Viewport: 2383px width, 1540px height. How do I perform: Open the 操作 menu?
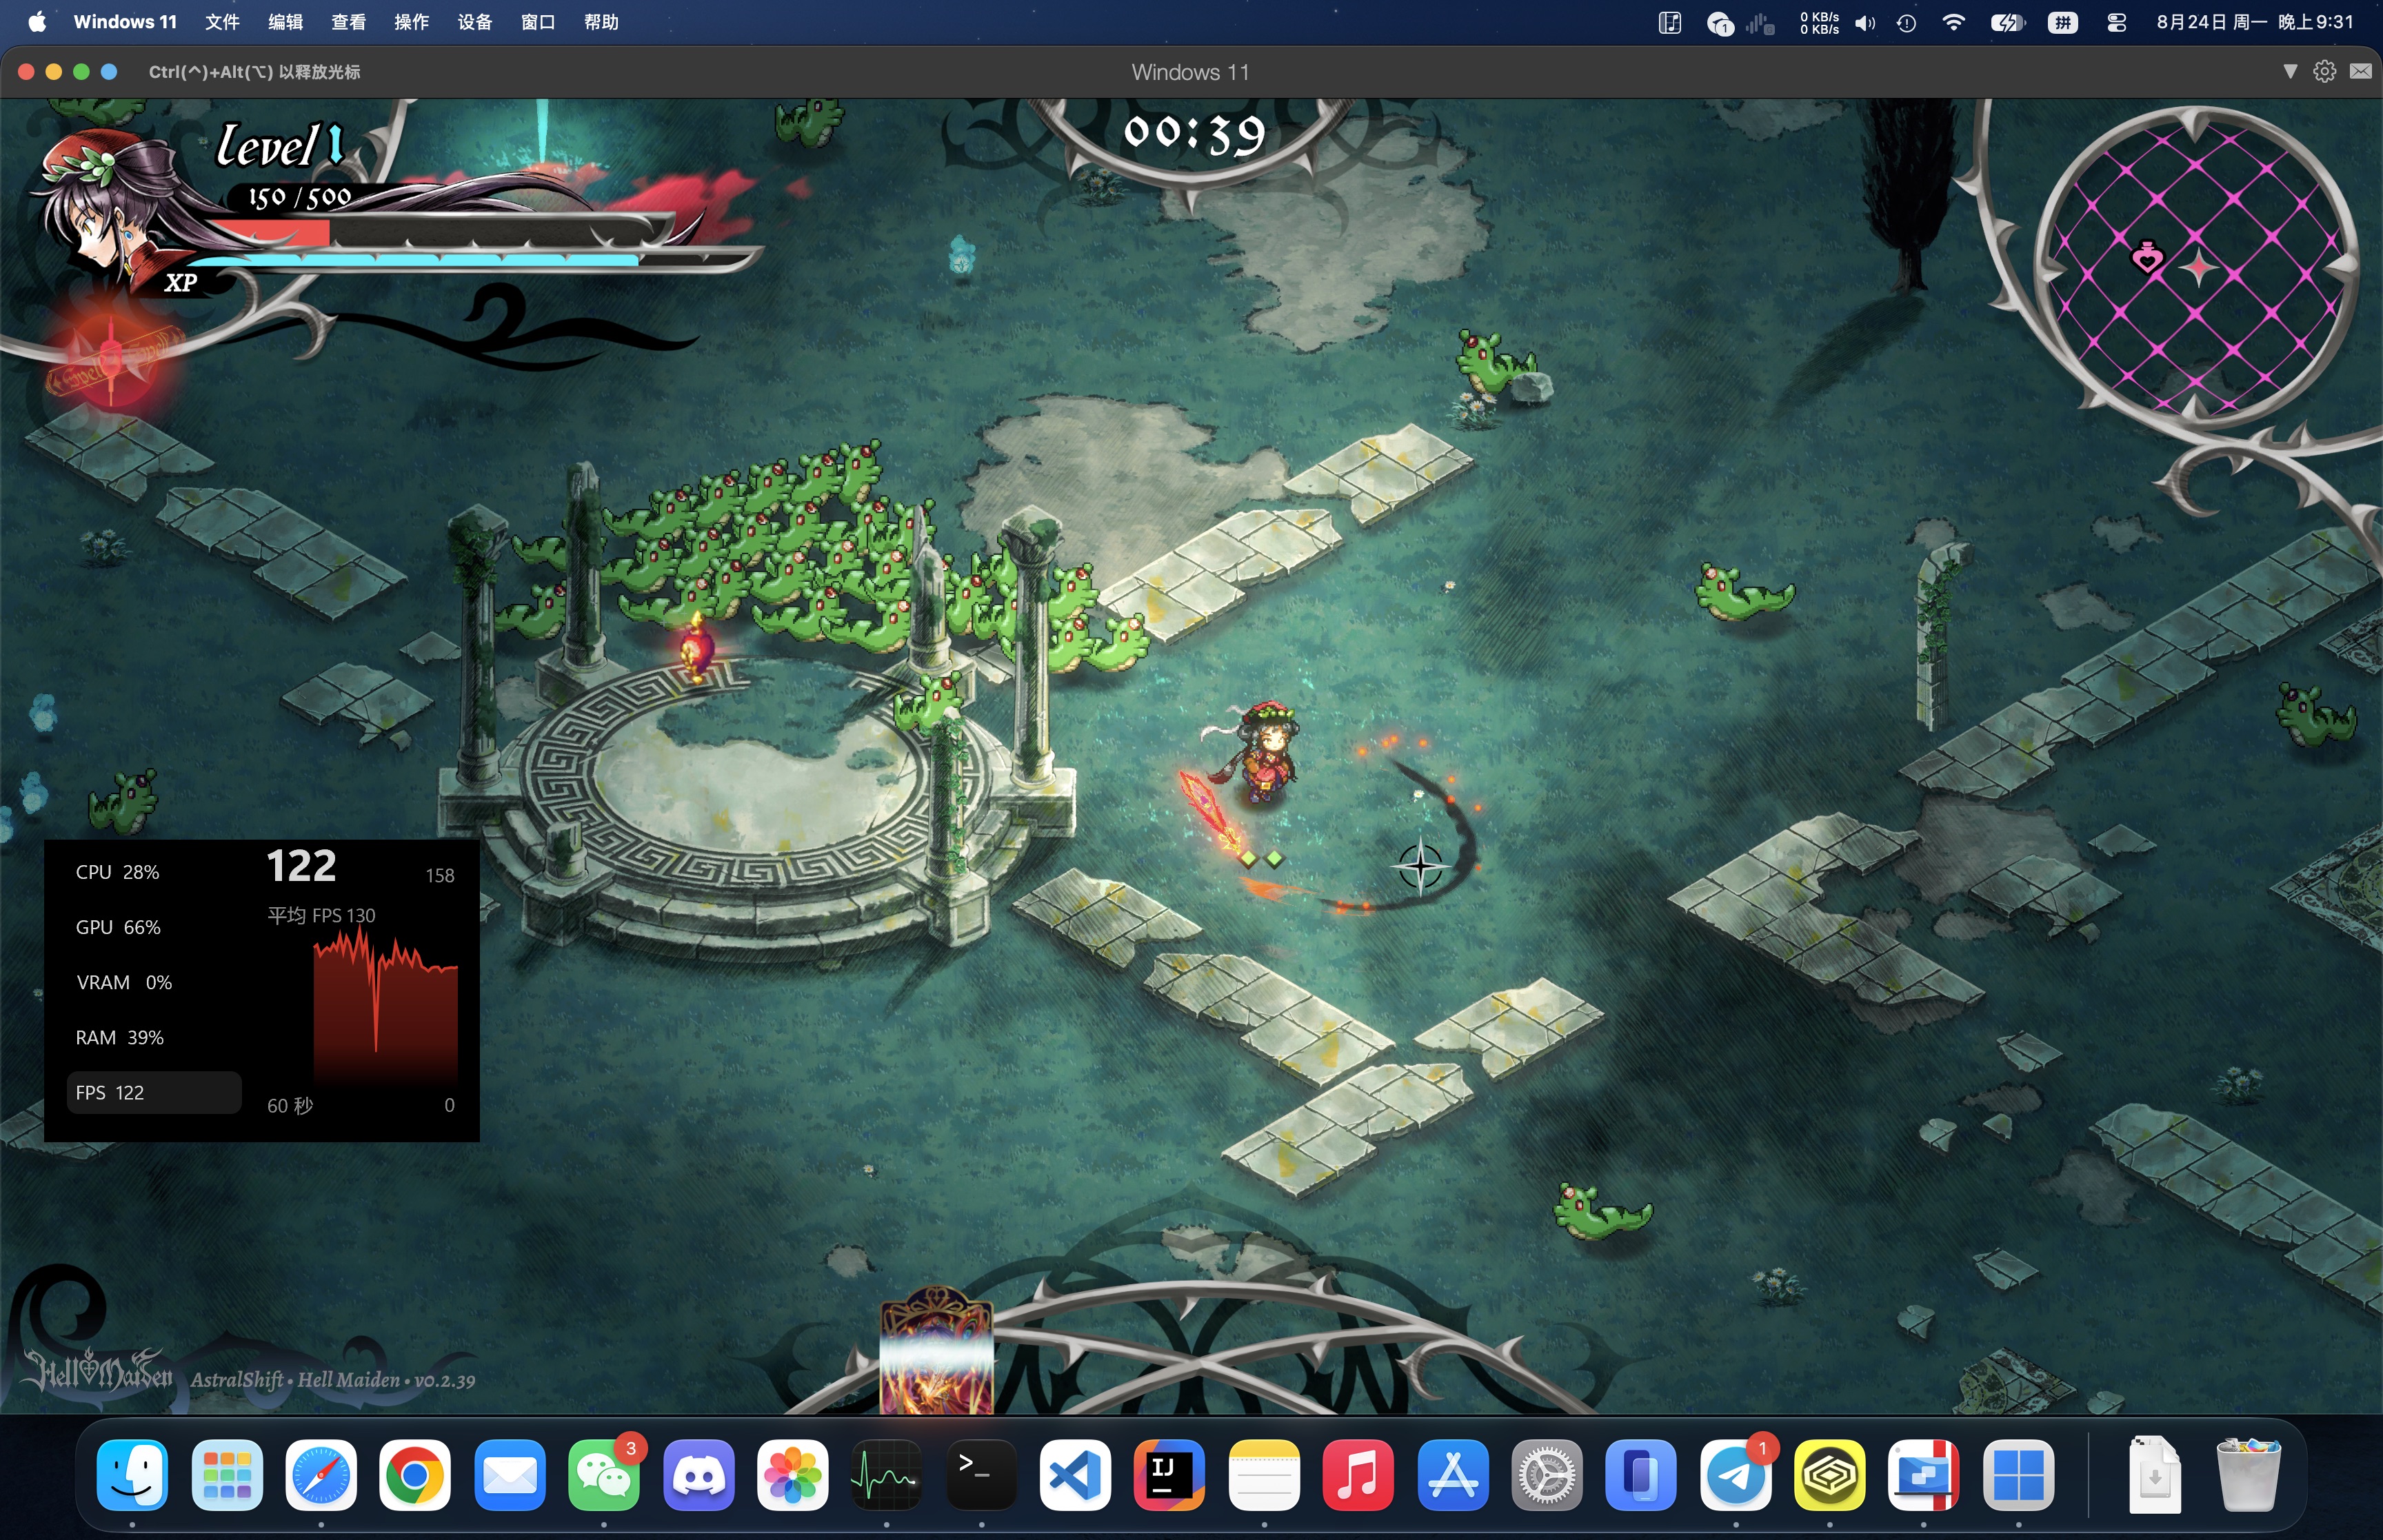pos(411,22)
